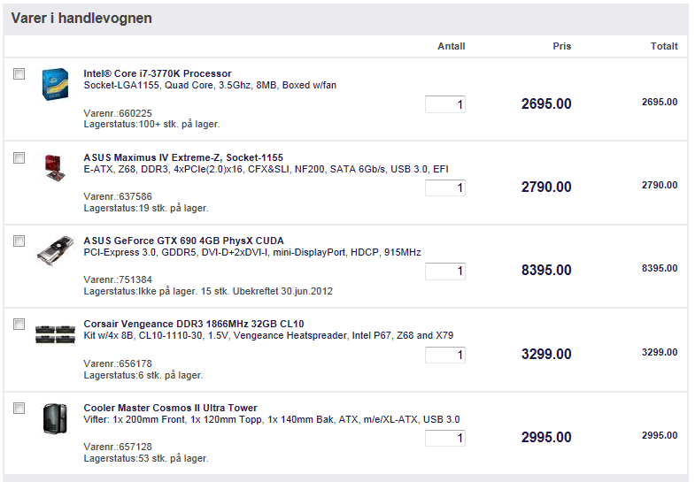Open the Intel Core i7-3770K Processor link
This screenshot has height=482, width=695.
tap(158, 73)
